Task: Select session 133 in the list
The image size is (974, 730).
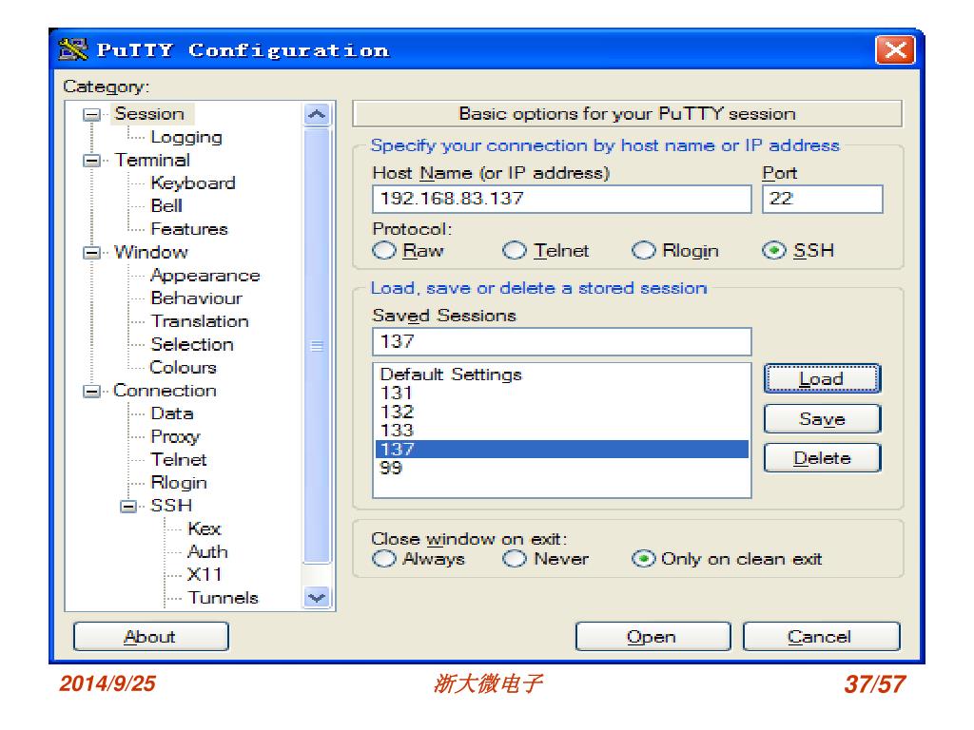Action: (561, 431)
